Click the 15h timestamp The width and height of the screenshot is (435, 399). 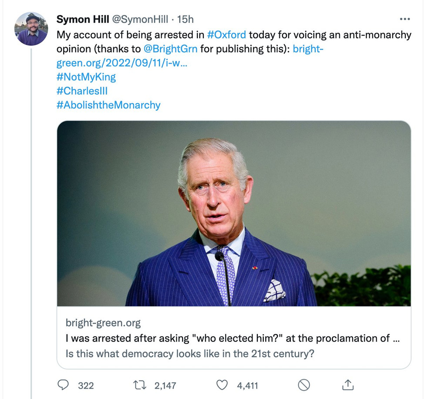[185, 20]
